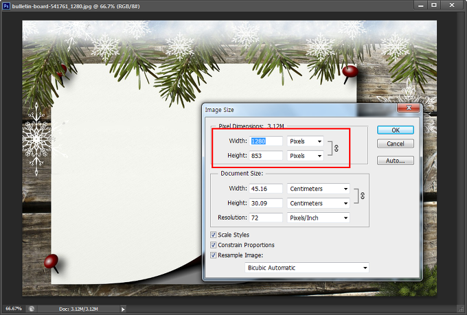Open the status bar arrow menu beside Doc size

coord(123,310)
